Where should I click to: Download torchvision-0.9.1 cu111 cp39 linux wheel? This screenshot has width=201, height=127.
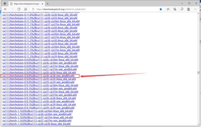pyautogui.click(x=39, y=105)
